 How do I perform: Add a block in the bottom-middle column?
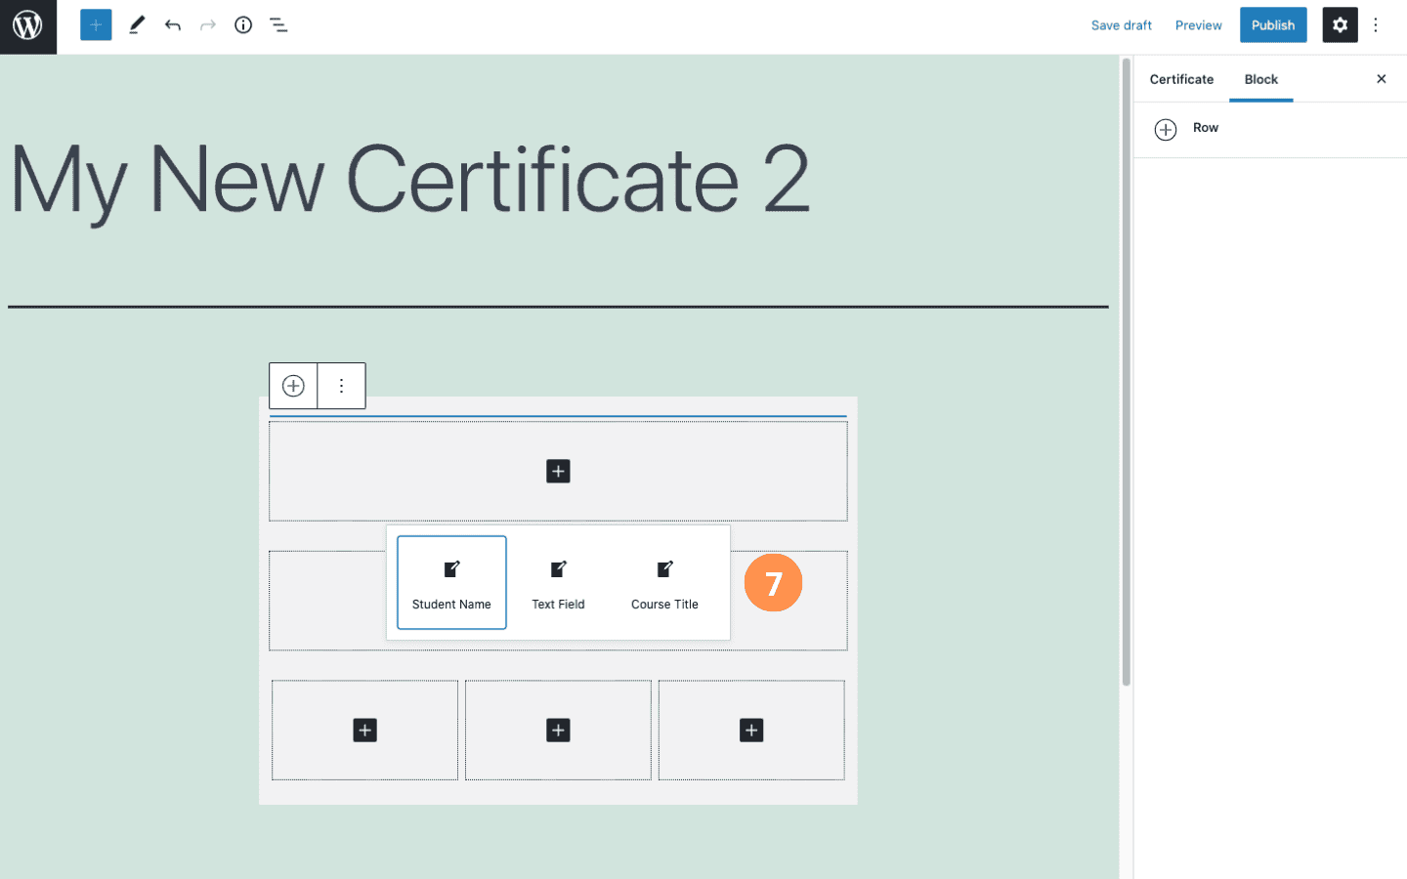[x=558, y=731]
